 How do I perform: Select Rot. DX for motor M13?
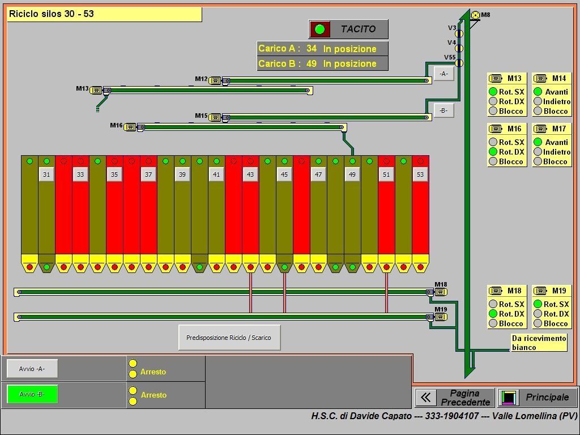[x=493, y=101]
